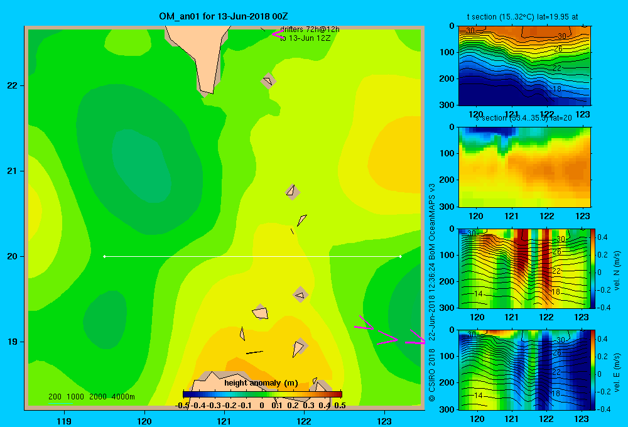
Task: Click the "height anomaly (m)" legend title
Action: [x=261, y=383]
